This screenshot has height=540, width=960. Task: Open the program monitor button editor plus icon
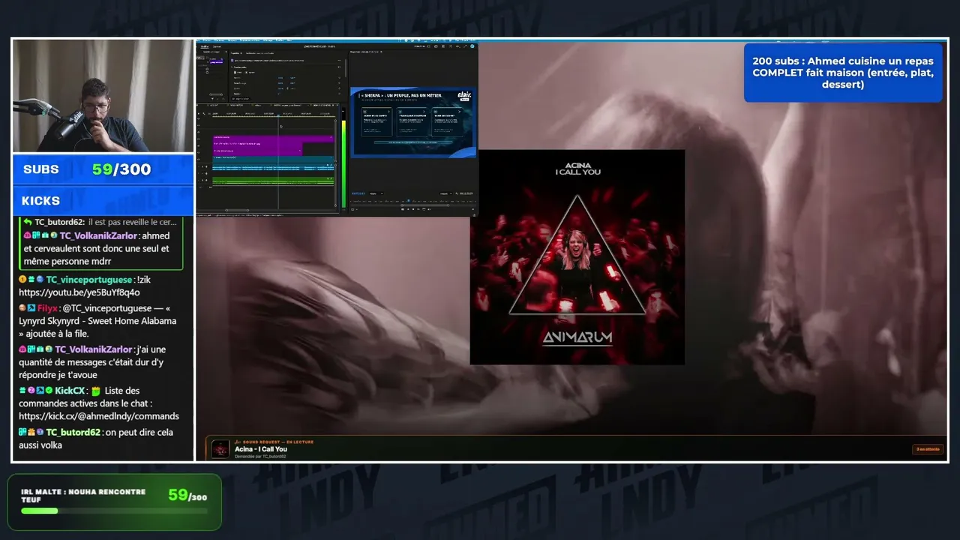(472, 209)
